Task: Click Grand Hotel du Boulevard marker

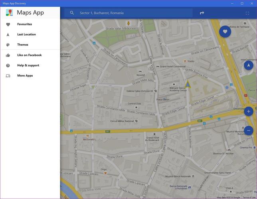Action: point(154,134)
